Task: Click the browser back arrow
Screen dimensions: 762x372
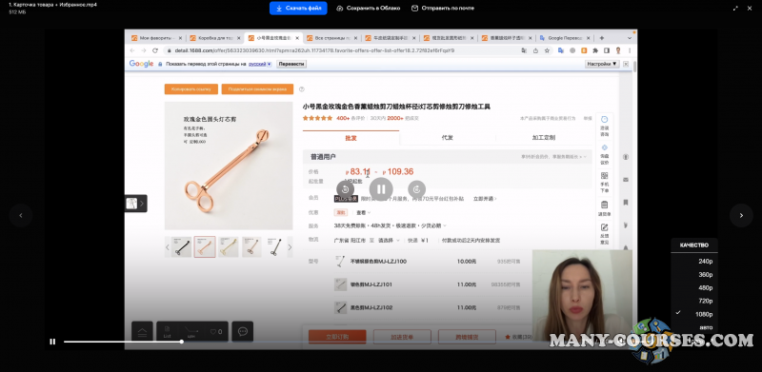Action: (x=132, y=50)
